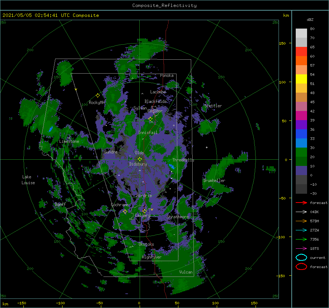Click the HighRiver city label
The height and width of the screenshot is (308, 329).
point(152,257)
